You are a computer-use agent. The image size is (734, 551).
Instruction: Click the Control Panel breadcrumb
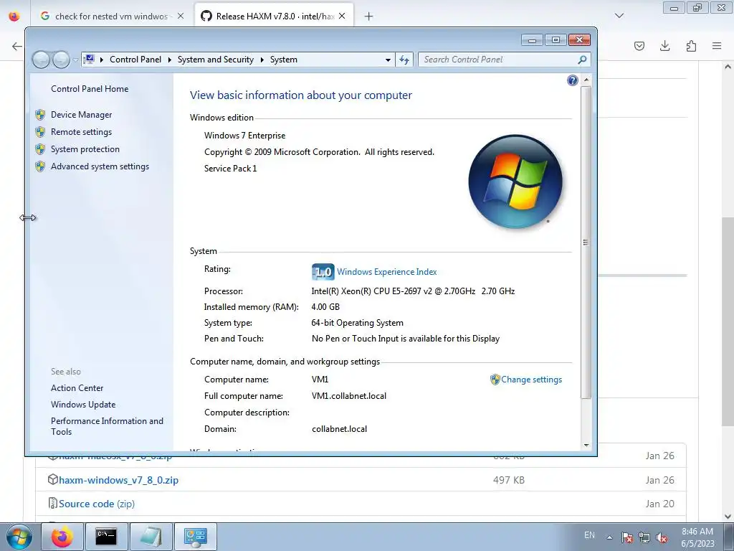pos(135,60)
